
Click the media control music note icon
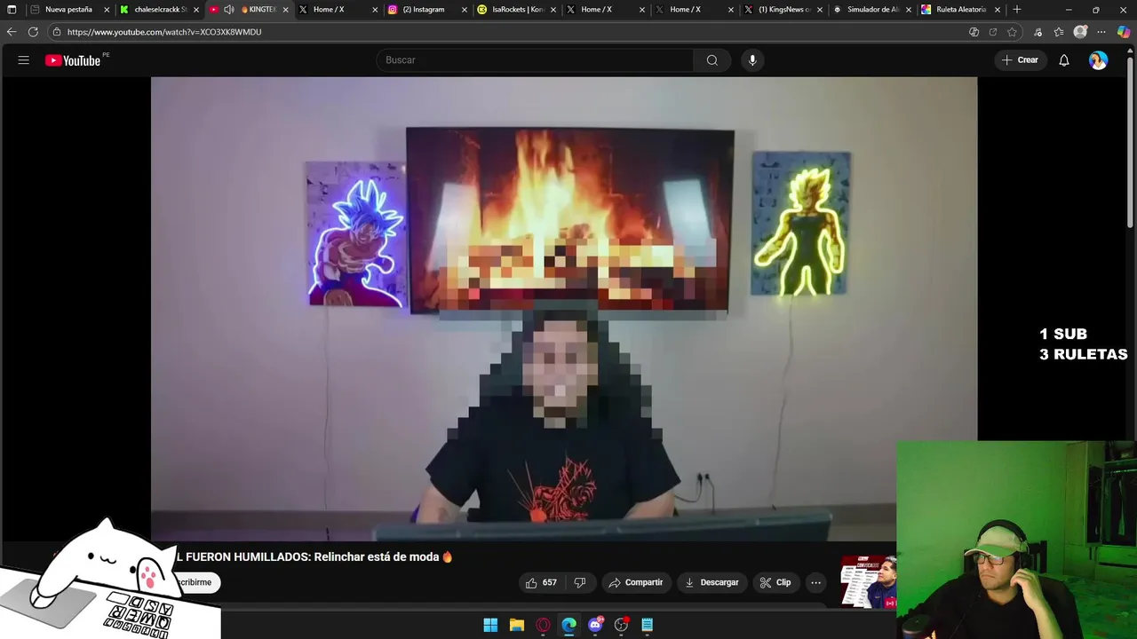[x=1038, y=32]
